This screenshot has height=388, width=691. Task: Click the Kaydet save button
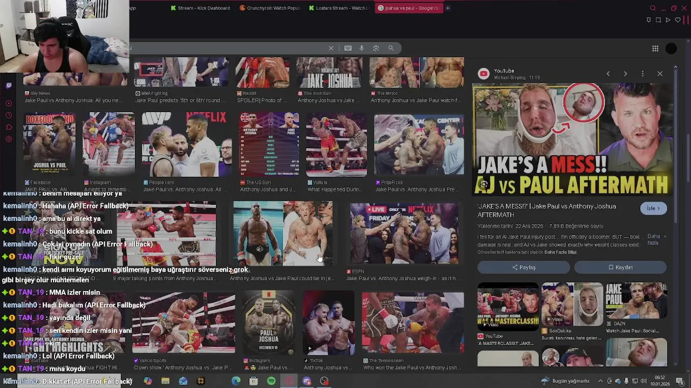[620, 267]
